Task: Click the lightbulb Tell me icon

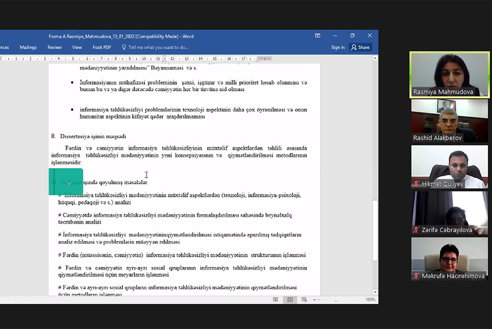Action: [x=124, y=47]
